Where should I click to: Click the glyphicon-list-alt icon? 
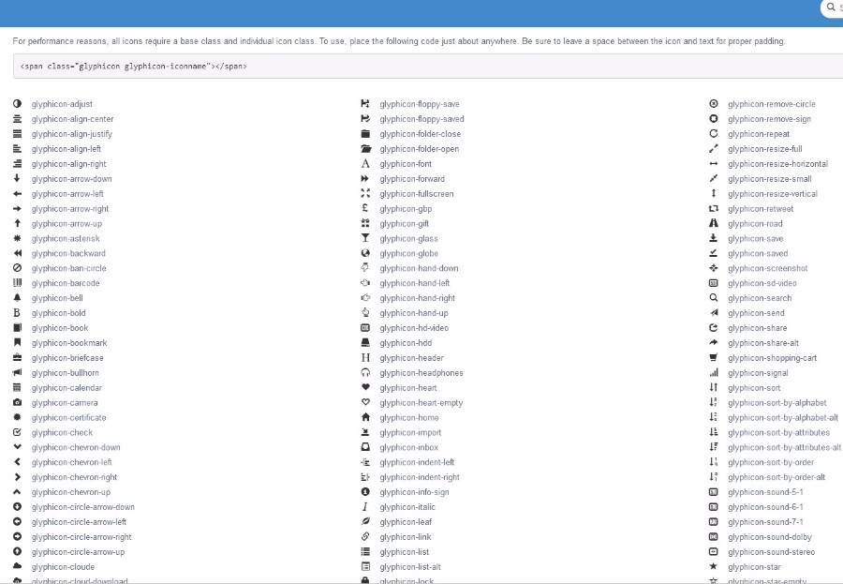[x=365, y=566]
